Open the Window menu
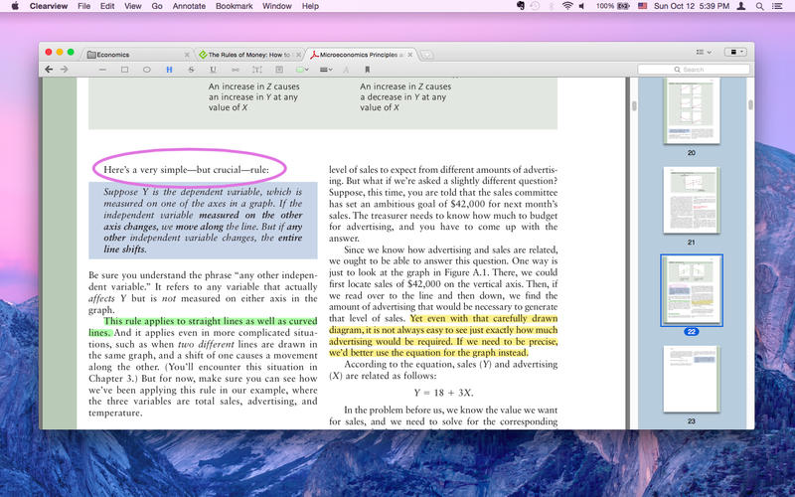Viewport: 795px width, 497px height. click(277, 6)
